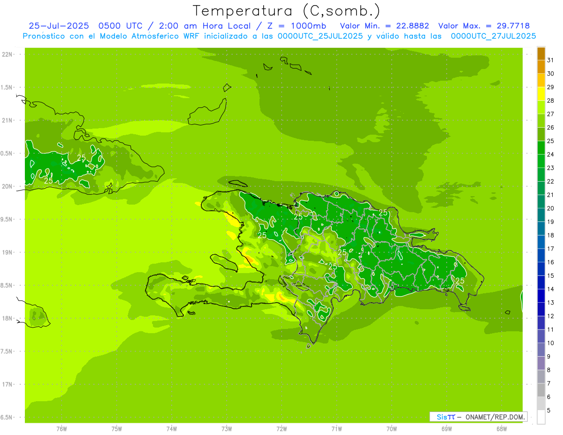Screen dimensions: 563x435
Task: Click legend value "20"
Action: tap(550, 208)
